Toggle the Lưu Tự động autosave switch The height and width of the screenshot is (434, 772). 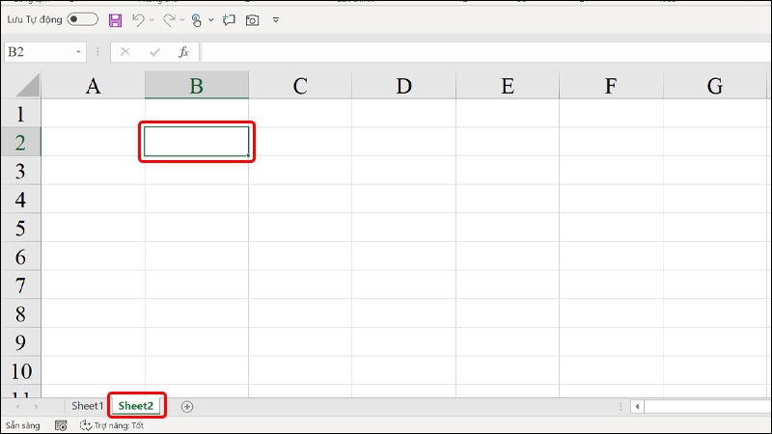[82, 19]
